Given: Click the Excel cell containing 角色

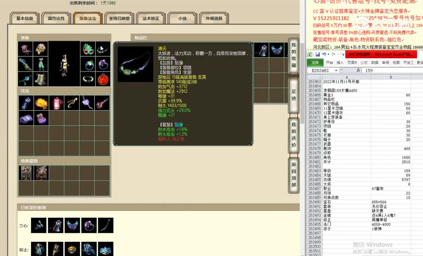Looking at the screenshot, I should coord(347,158).
